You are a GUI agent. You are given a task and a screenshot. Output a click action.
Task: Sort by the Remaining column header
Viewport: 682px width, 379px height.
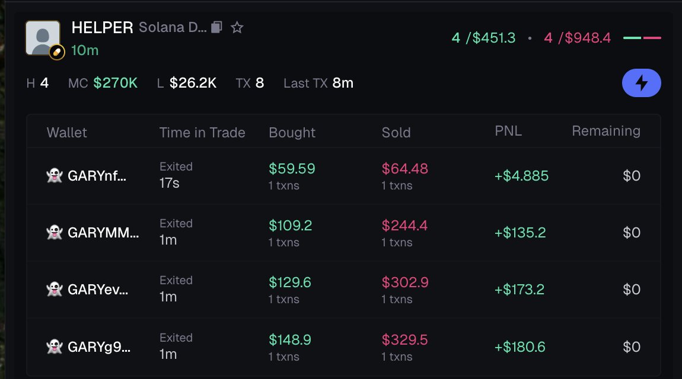(605, 131)
